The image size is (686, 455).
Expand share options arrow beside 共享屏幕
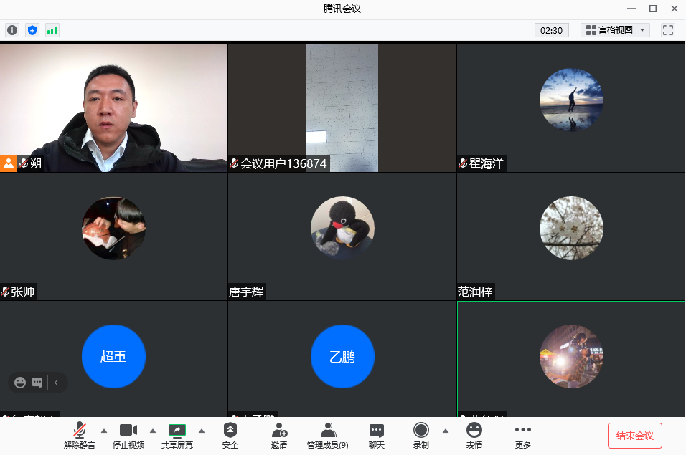click(x=202, y=431)
